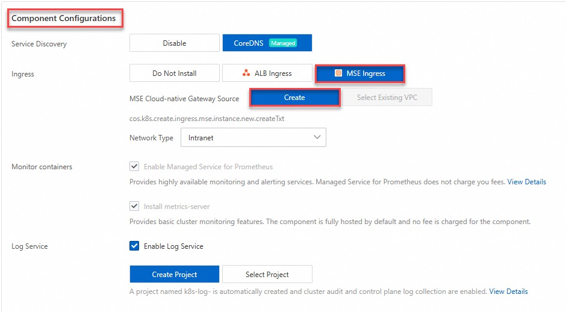Choose Select Existing VPC option
This screenshot has height=312, width=566.
[387, 98]
